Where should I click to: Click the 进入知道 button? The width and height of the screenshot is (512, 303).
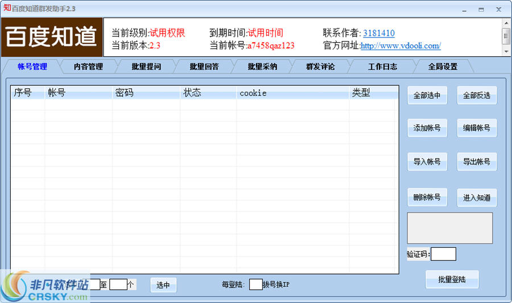pos(477,197)
